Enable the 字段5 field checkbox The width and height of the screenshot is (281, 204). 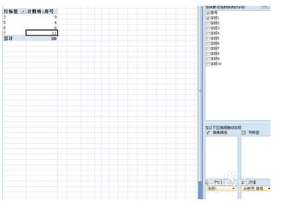[x=208, y=39]
